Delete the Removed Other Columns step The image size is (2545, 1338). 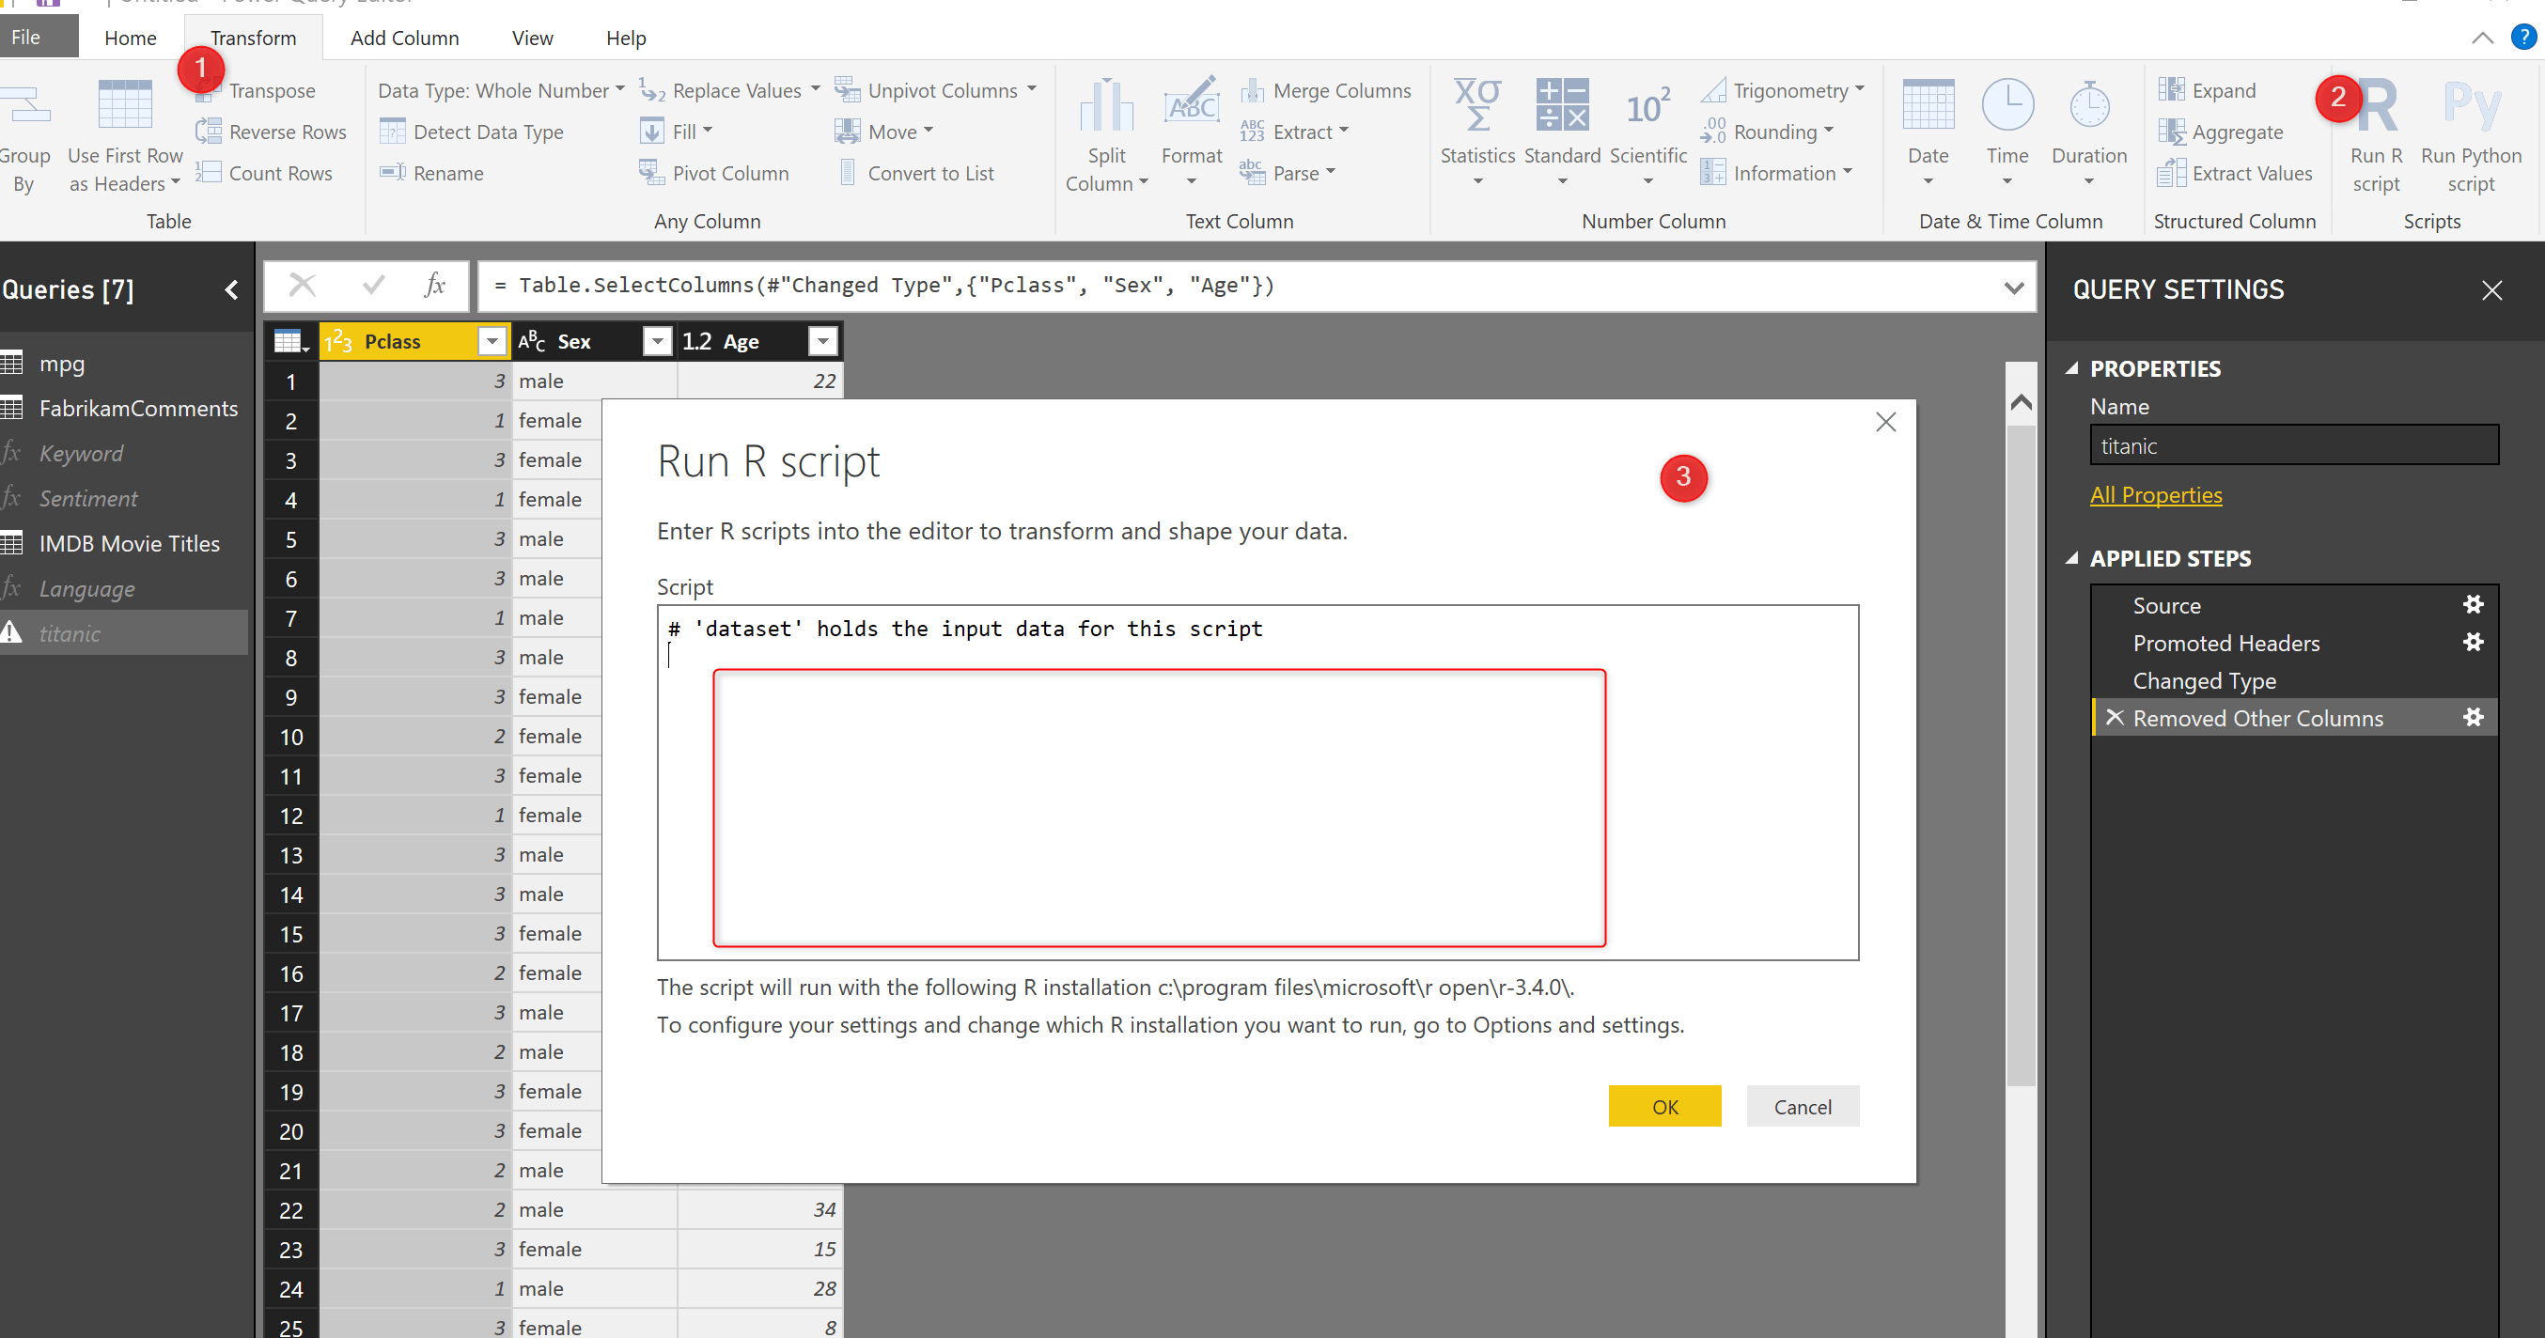pyautogui.click(x=2115, y=718)
